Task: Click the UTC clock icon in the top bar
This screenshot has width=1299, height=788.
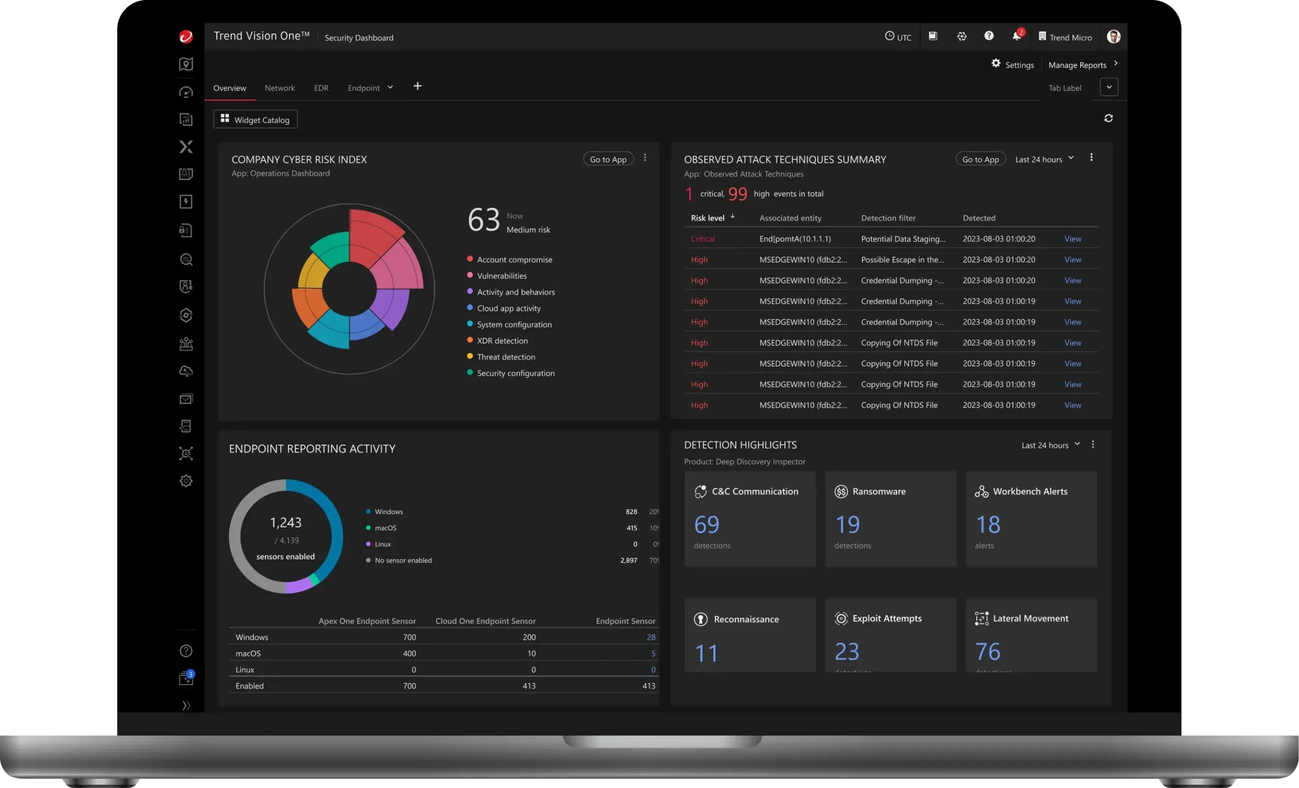Action: 890,37
